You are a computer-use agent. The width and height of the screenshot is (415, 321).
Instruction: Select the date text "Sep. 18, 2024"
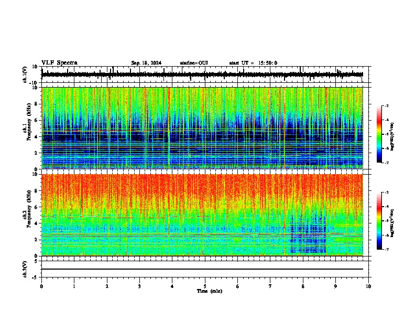click(x=146, y=63)
